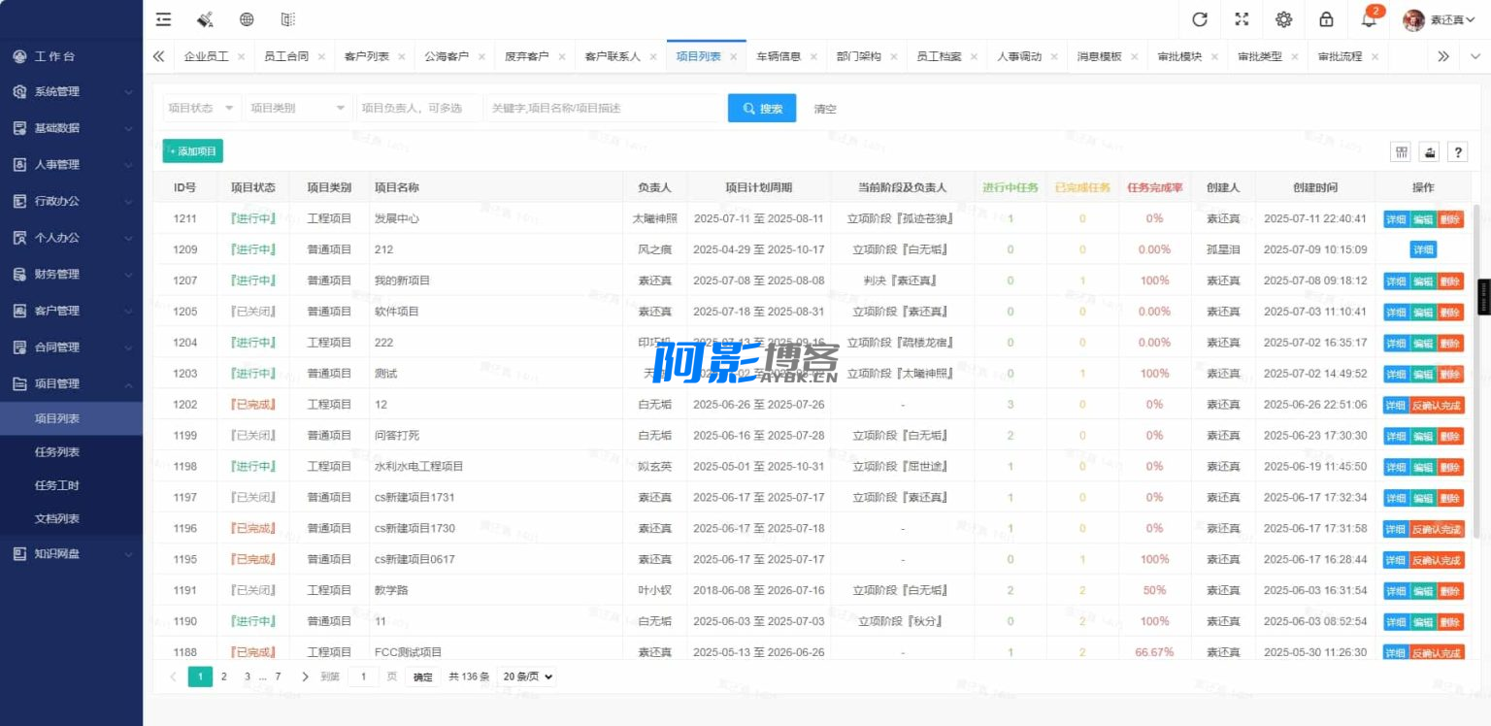
Task: Toggle fullscreen with the expand icon
Action: coord(1242,19)
